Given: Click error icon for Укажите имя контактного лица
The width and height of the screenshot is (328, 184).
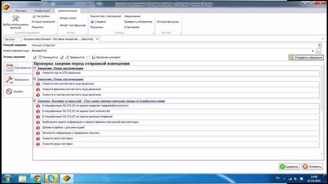Looking at the screenshot, I should click(x=38, y=84).
